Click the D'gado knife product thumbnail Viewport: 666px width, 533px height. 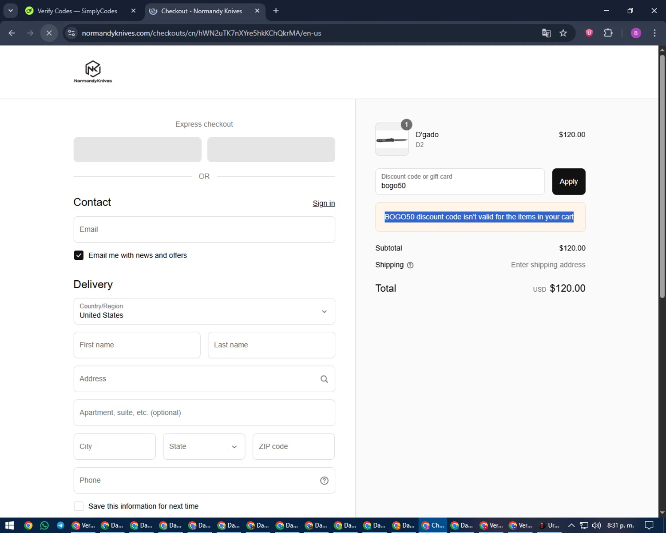click(x=392, y=139)
